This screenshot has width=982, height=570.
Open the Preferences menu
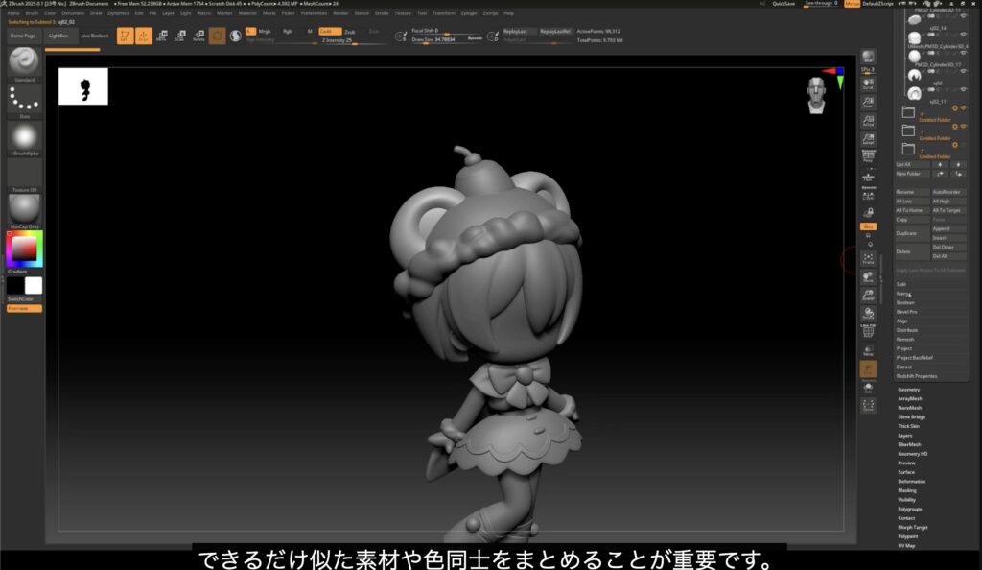click(x=314, y=13)
